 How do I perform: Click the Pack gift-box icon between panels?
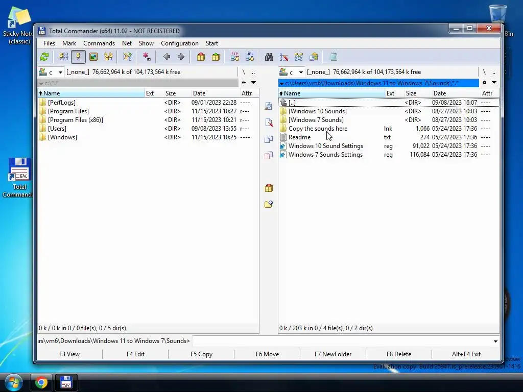(x=269, y=188)
